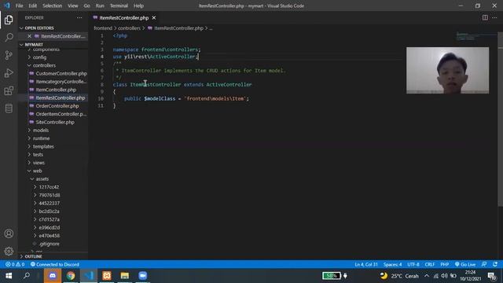Open Chrome from the taskbar
This screenshot has height=283, width=503.
click(71, 276)
